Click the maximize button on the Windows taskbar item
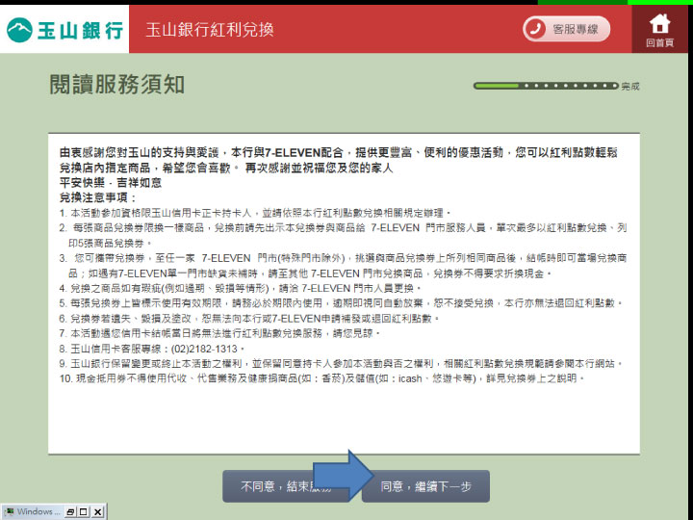Screen dimensions: 693x520 click(84, 512)
